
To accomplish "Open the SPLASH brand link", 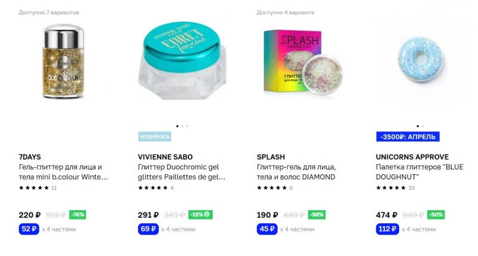I will click(271, 157).
